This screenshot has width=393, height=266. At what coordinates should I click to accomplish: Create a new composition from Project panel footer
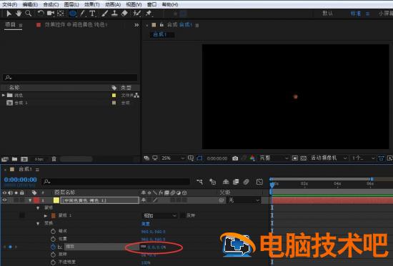point(24,159)
